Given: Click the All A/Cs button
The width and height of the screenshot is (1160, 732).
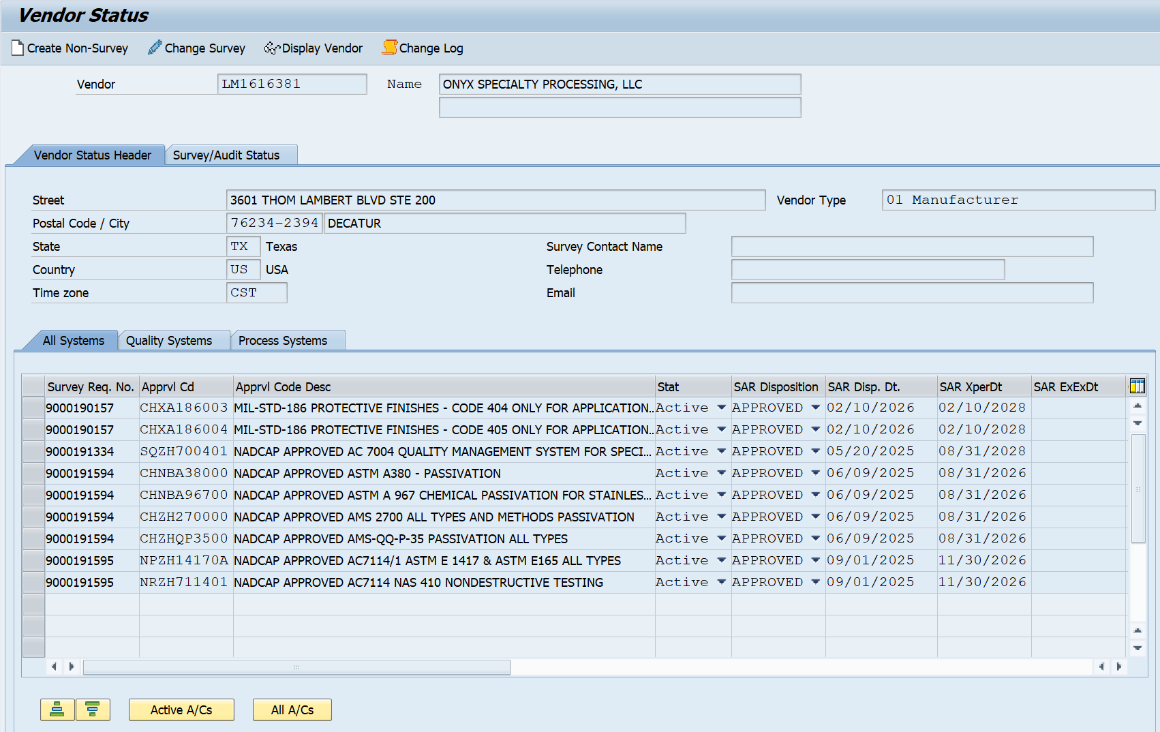Looking at the screenshot, I should (292, 710).
